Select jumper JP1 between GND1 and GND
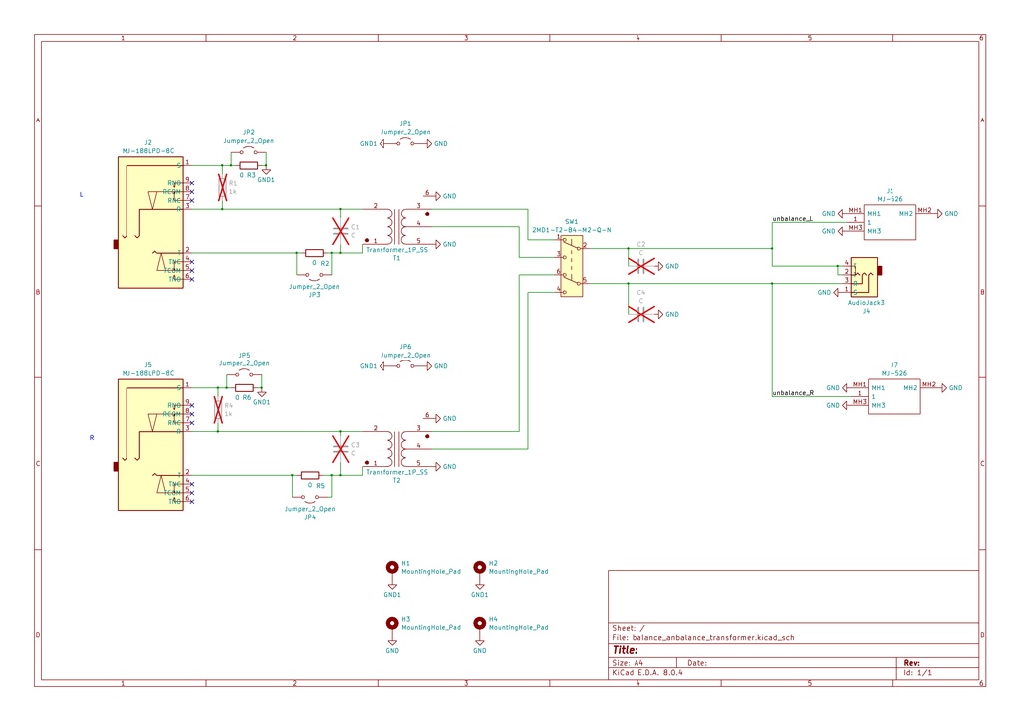 tap(405, 143)
